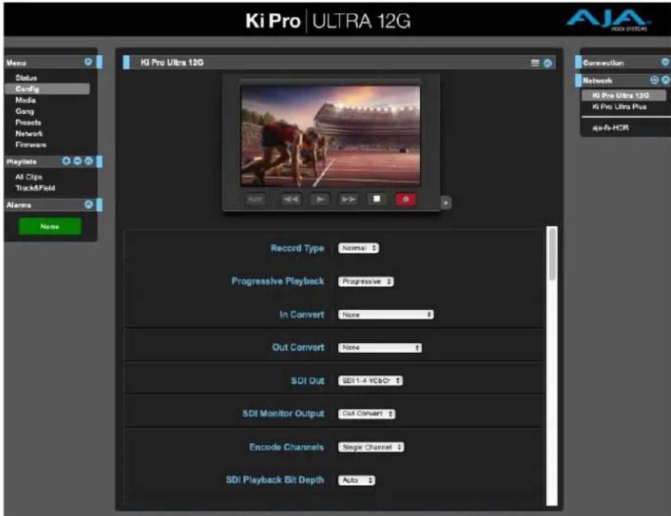
Task: Click the stop transport button
Action: tap(377, 200)
